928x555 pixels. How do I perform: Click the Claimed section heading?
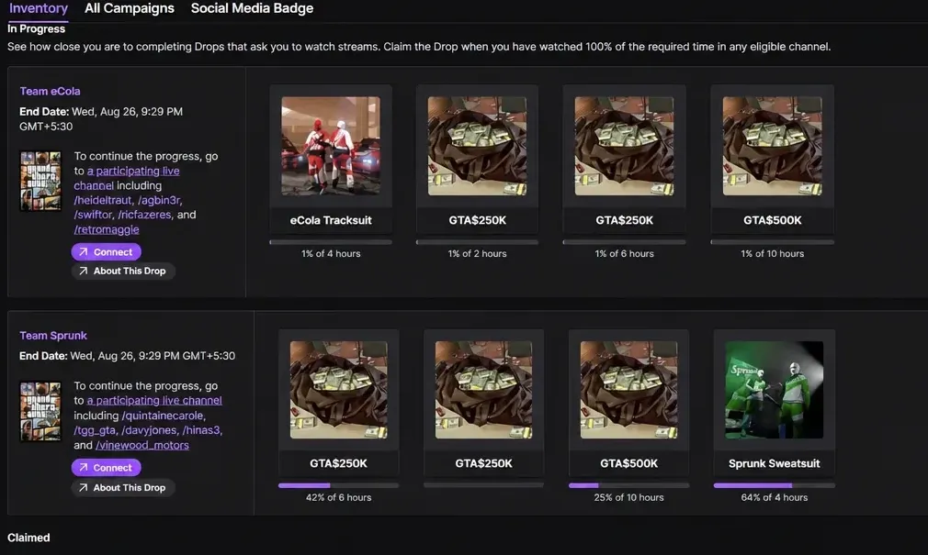pyautogui.click(x=28, y=538)
